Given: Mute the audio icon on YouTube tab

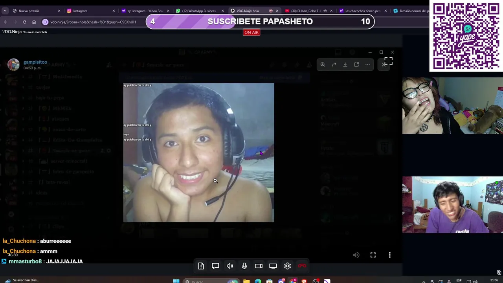Looking at the screenshot, I should [325, 11].
